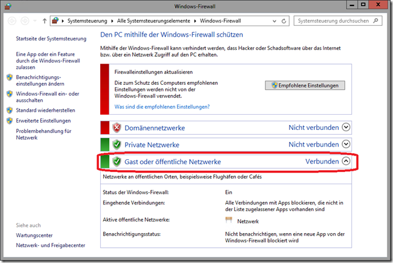Screen dimensions: 393x263
Task: Select Systemsteuerung in breadcrumb
Action: pyautogui.click(x=87, y=21)
